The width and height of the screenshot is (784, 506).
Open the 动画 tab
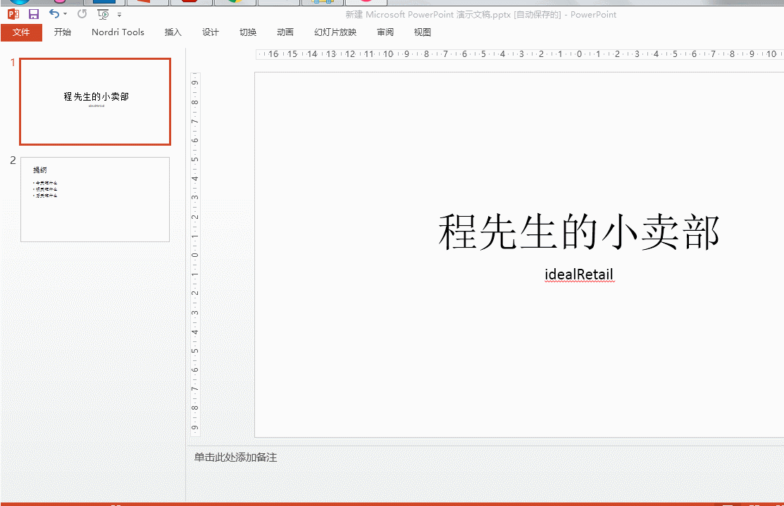click(285, 32)
